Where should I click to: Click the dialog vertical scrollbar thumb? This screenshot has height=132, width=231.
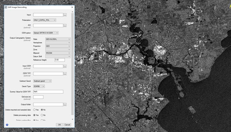point(72,64)
